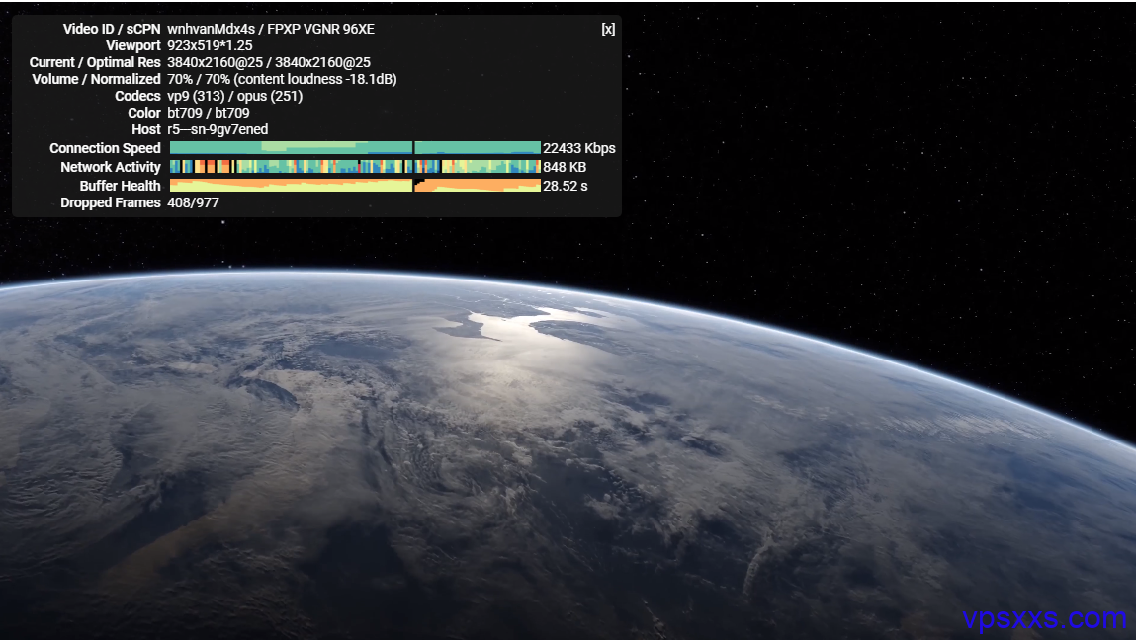This screenshot has width=1136, height=640.
Task: Click the Color label
Action: pyautogui.click(x=144, y=113)
